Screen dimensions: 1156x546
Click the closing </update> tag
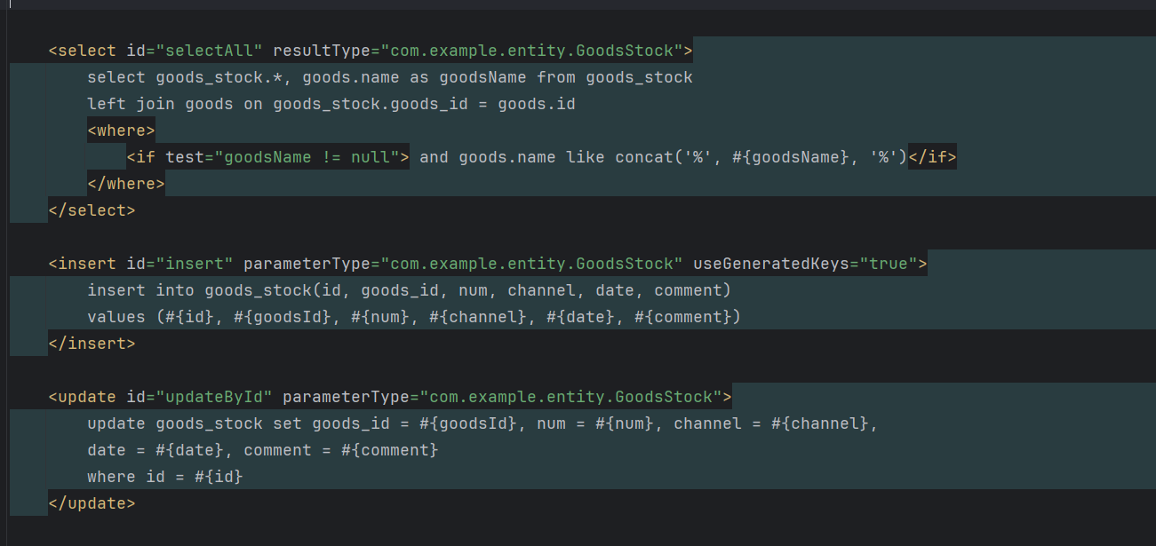[x=92, y=503]
